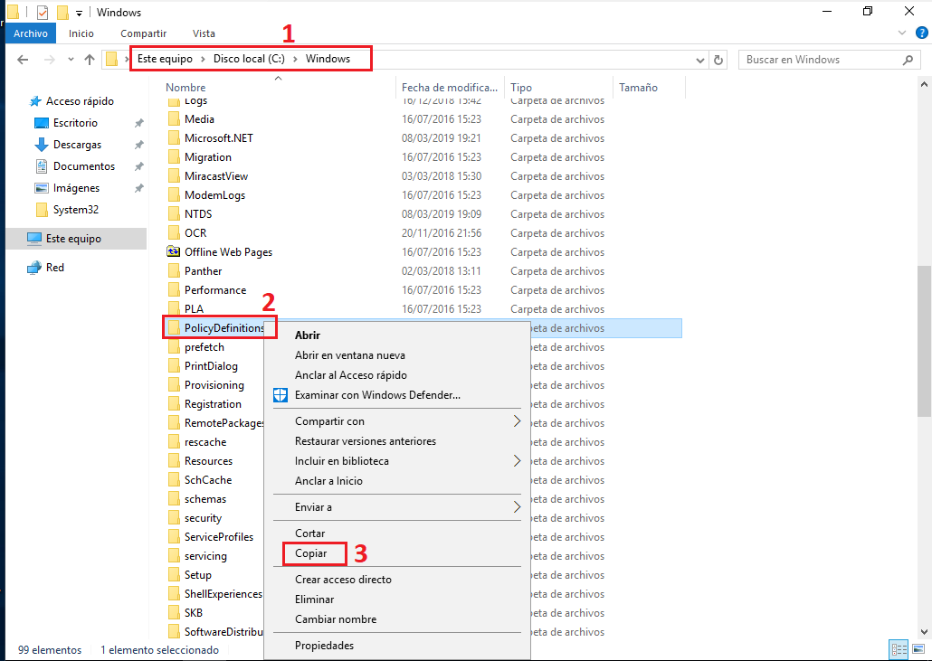Image resolution: width=932 pixels, height=661 pixels.
Task: Switch to large icons view in status bar
Action: point(918,649)
